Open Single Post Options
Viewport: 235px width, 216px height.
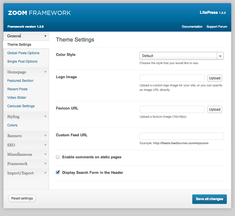(23, 62)
